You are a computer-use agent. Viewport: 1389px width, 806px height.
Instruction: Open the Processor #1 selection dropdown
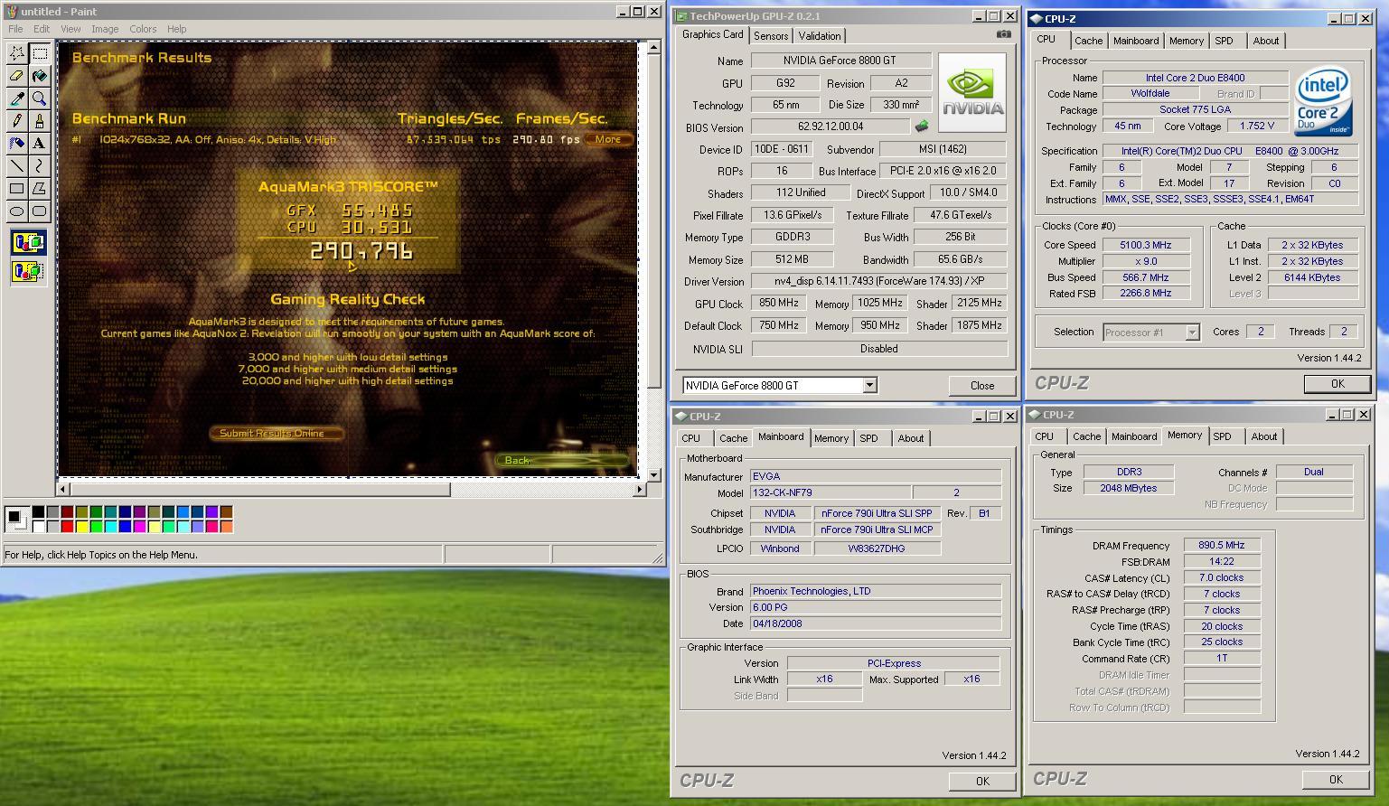click(x=1192, y=333)
